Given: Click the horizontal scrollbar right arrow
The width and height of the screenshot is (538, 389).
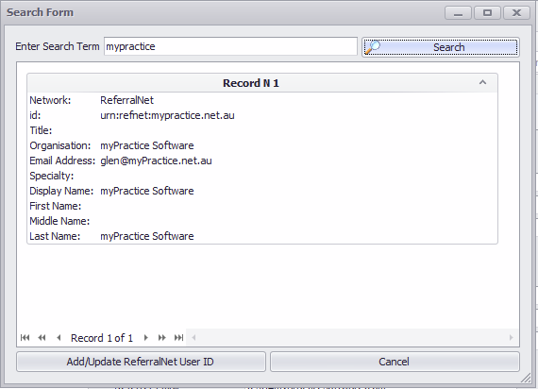Looking at the screenshot, I should coord(511,338).
